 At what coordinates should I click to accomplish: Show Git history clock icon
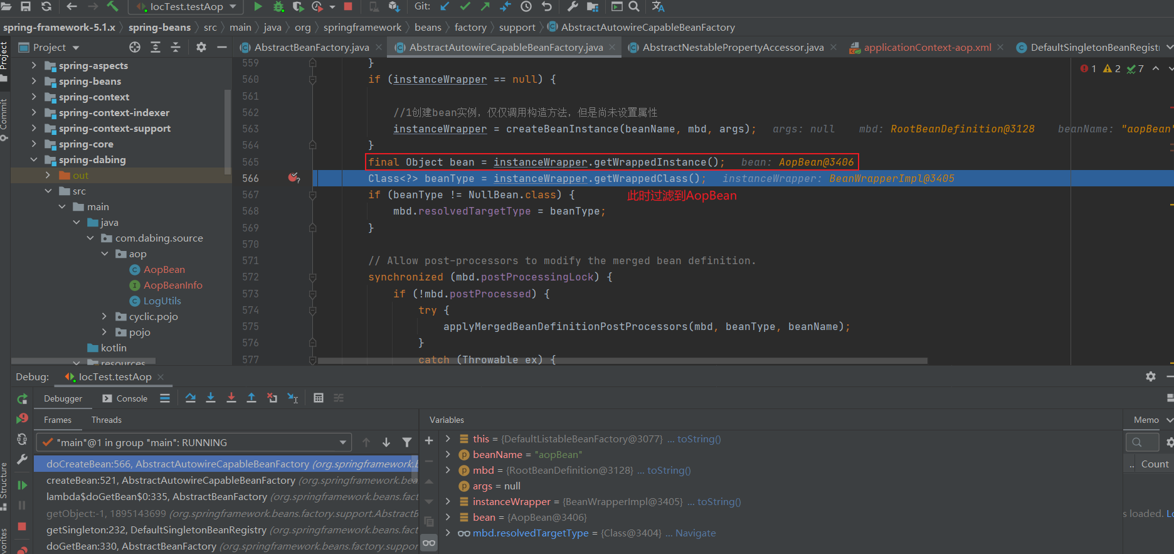click(x=526, y=6)
